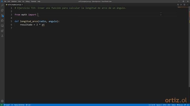Change the UTF-8 file encoding
This screenshot has height=106, width=190.
[x=164, y=105]
